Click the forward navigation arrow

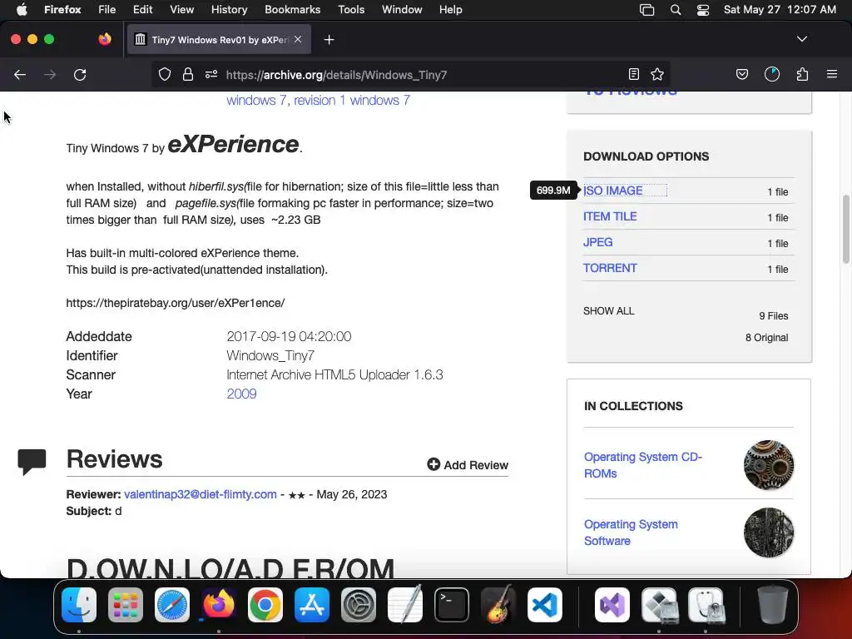coord(50,74)
